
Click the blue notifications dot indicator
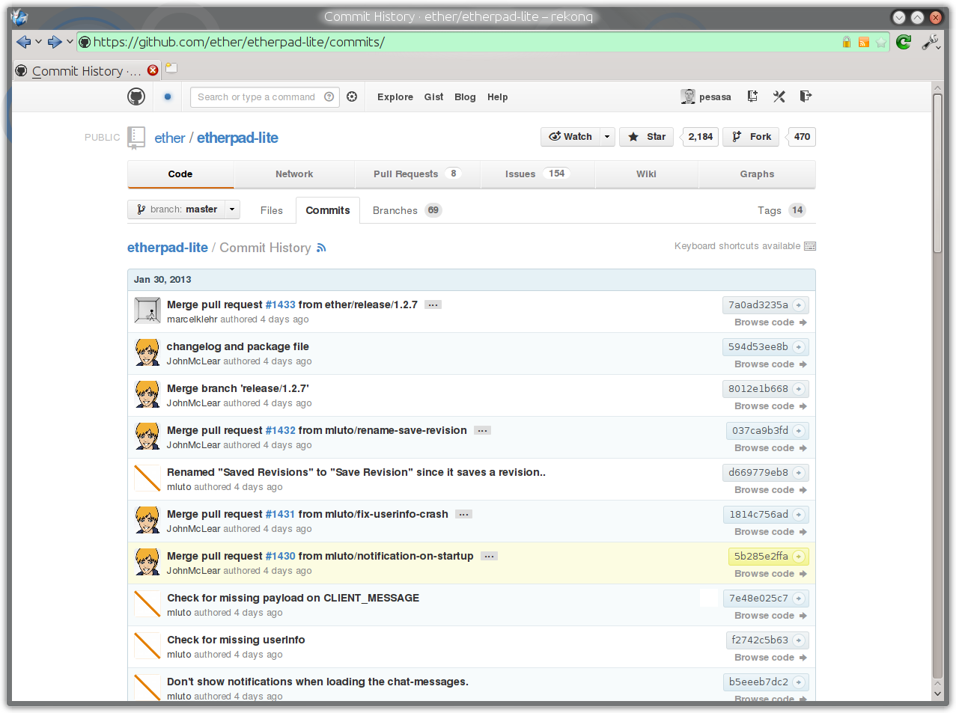click(x=168, y=97)
